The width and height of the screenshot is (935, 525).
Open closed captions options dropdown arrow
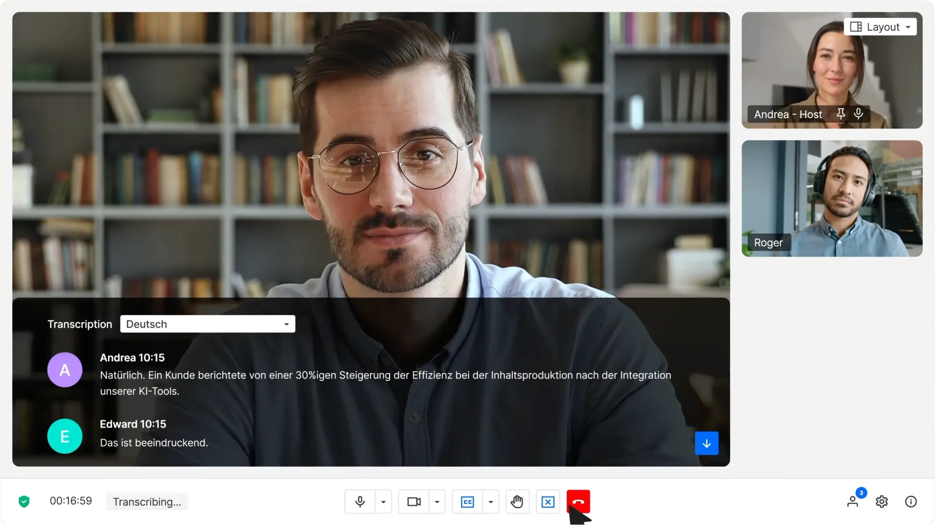pos(491,502)
